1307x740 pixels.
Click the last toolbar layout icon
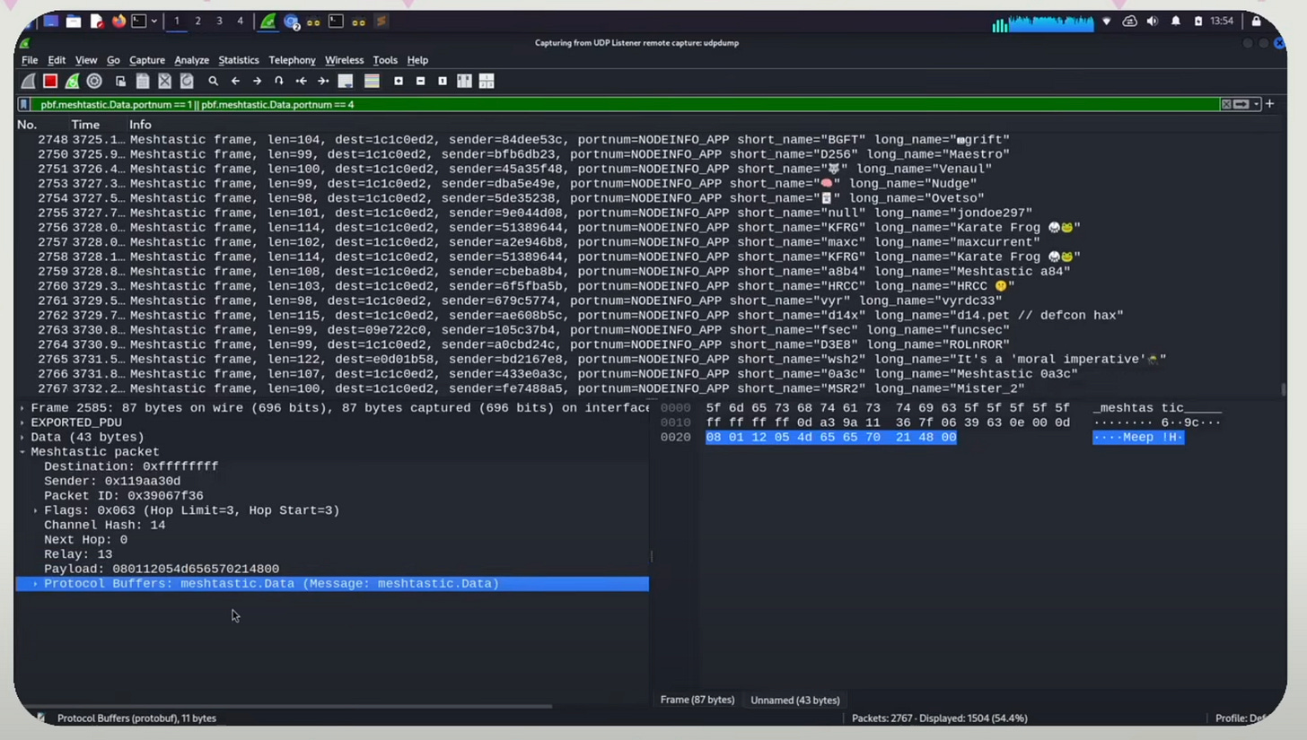pos(487,82)
